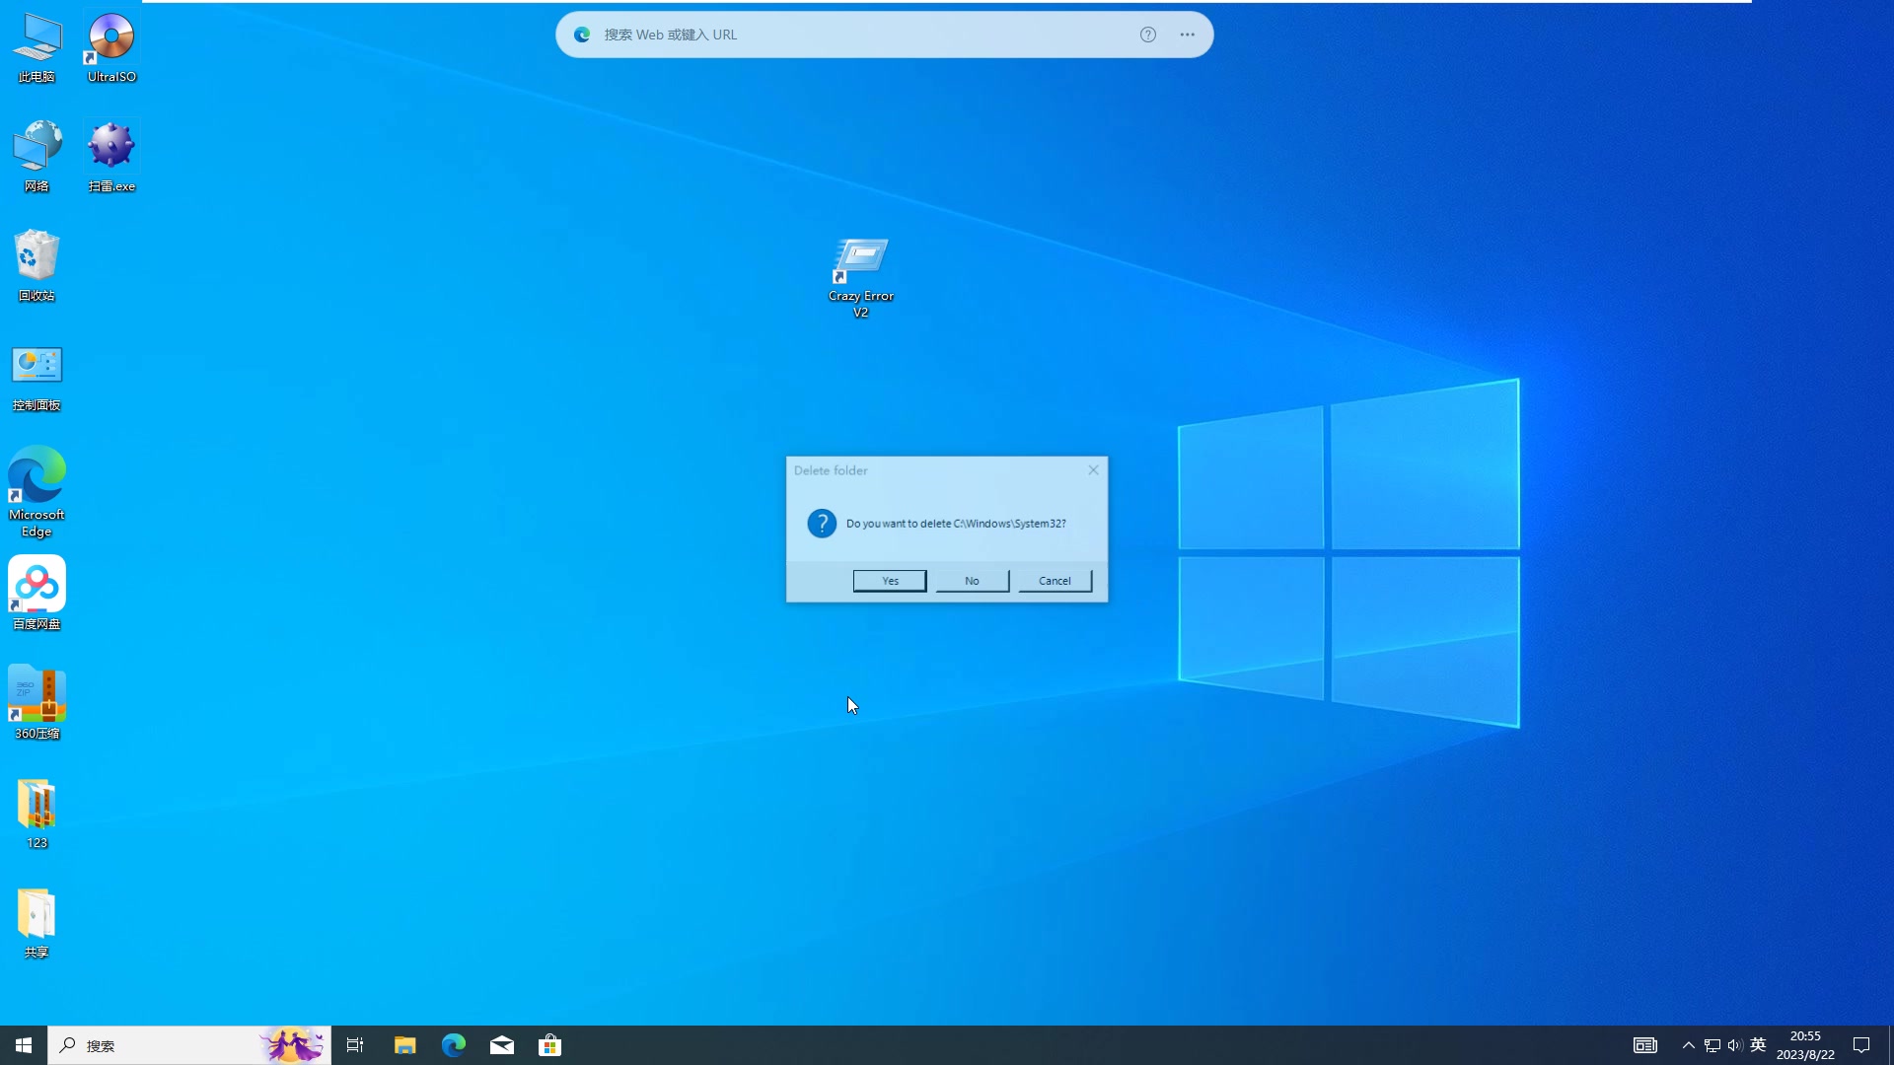Open Microsoft Store from the taskbar
The height and width of the screenshot is (1065, 1894).
coord(550,1045)
